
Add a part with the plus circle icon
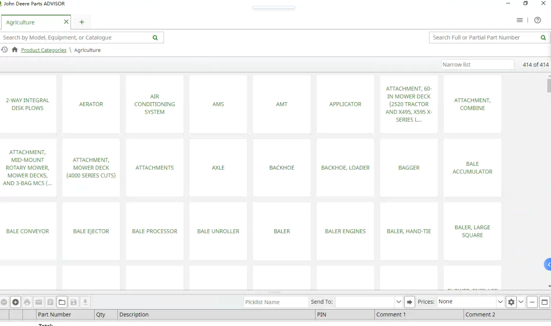[x=16, y=302]
